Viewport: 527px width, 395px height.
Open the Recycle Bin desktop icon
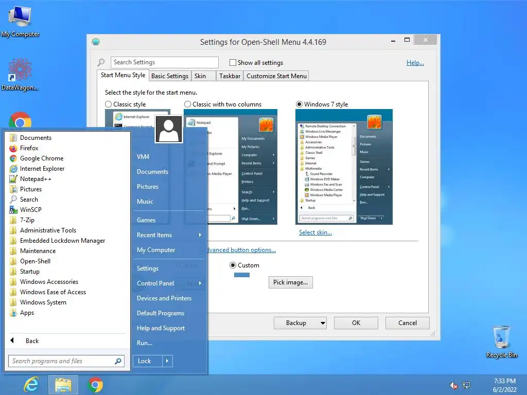[501, 342]
